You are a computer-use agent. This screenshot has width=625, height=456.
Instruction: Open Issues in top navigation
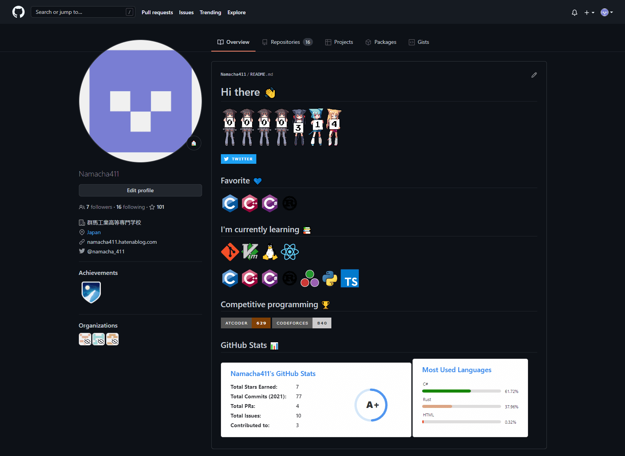pyautogui.click(x=186, y=12)
